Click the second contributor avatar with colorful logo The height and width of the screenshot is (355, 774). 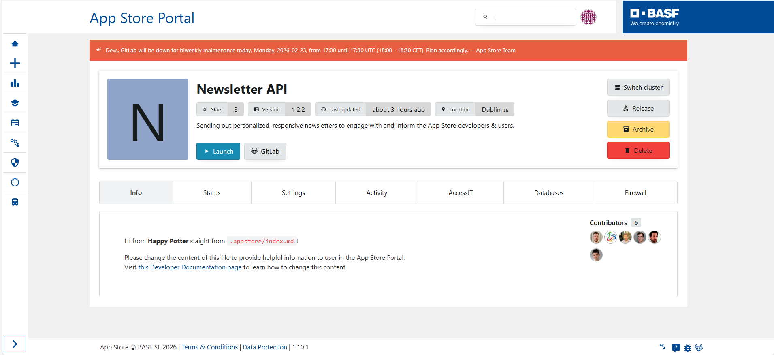pyautogui.click(x=611, y=237)
